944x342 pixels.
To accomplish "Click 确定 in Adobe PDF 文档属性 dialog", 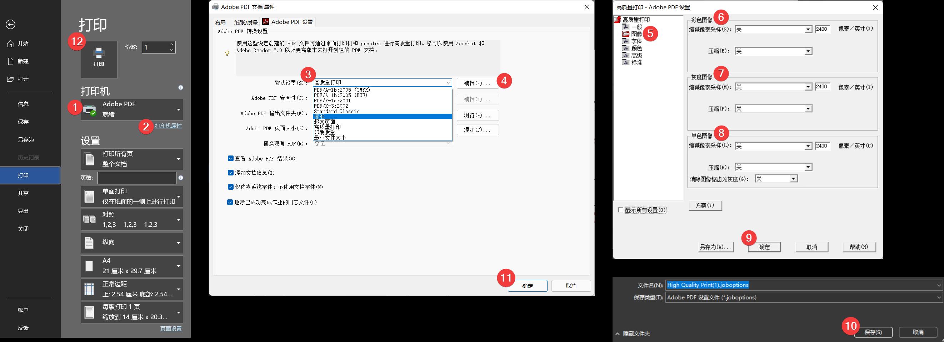I will coord(528,286).
